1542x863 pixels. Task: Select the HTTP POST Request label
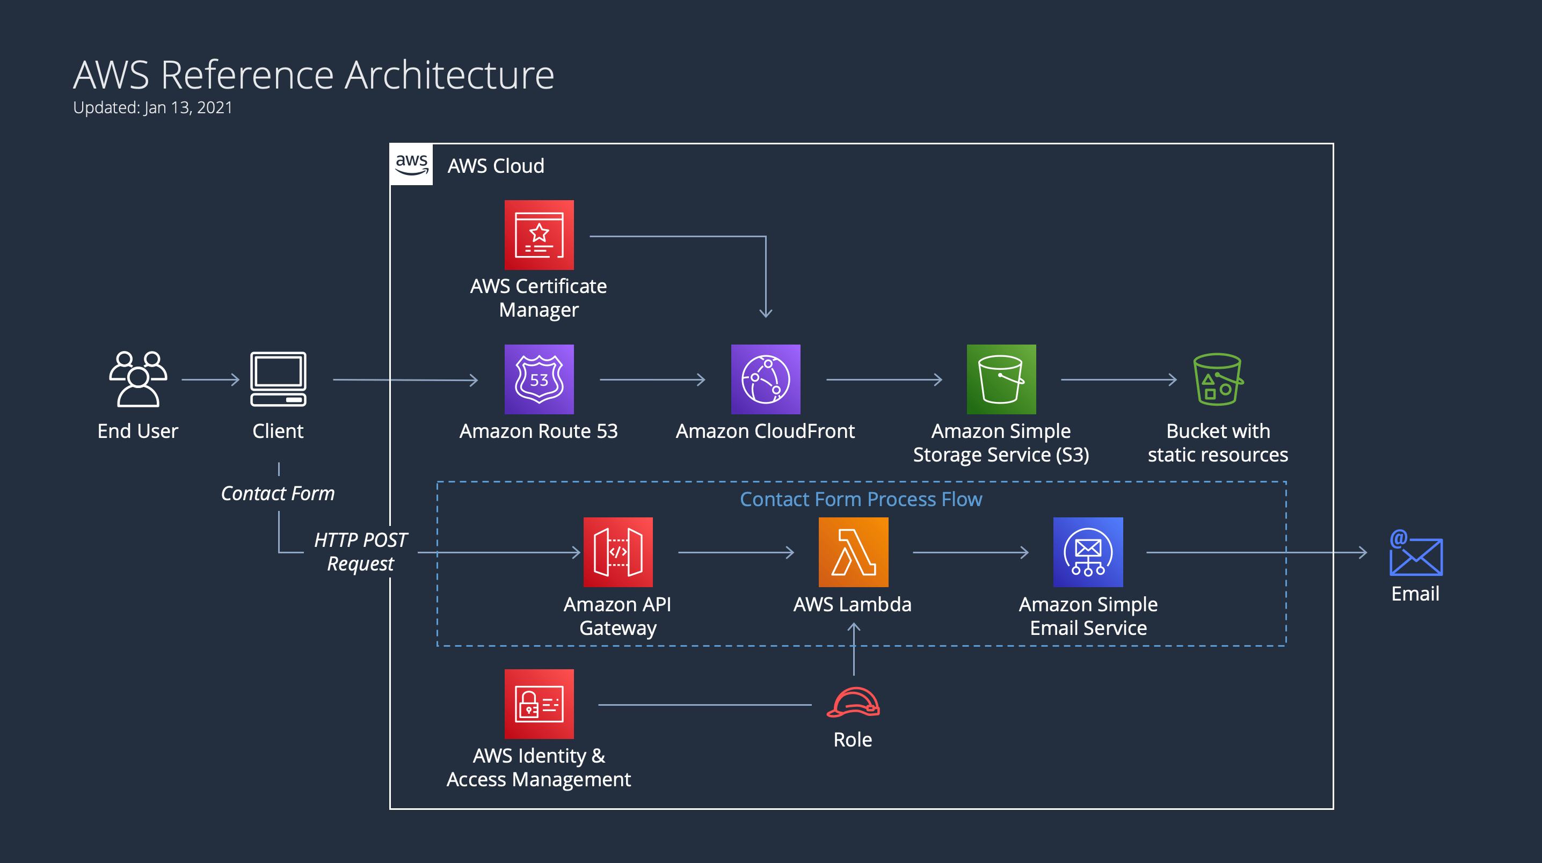pyautogui.click(x=360, y=551)
